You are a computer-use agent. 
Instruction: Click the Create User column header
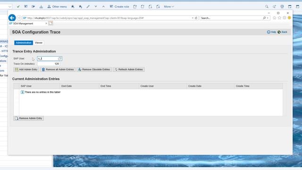pos(163,86)
